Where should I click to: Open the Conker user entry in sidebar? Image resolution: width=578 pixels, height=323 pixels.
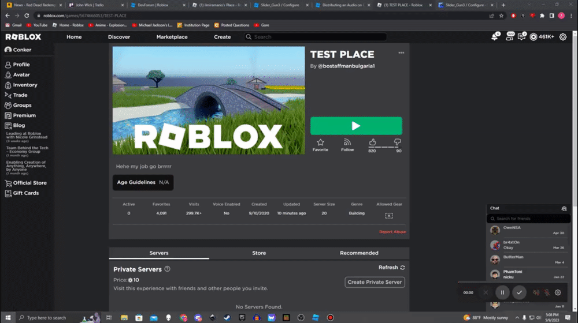(x=18, y=50)
